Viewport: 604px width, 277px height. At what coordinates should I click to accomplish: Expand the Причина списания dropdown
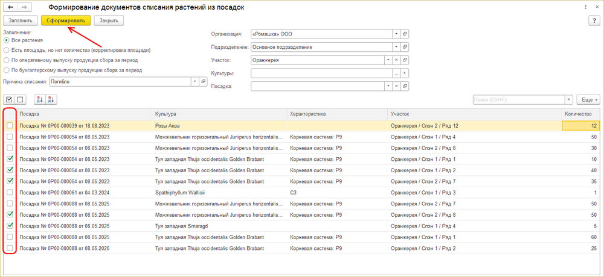[194, 81]
